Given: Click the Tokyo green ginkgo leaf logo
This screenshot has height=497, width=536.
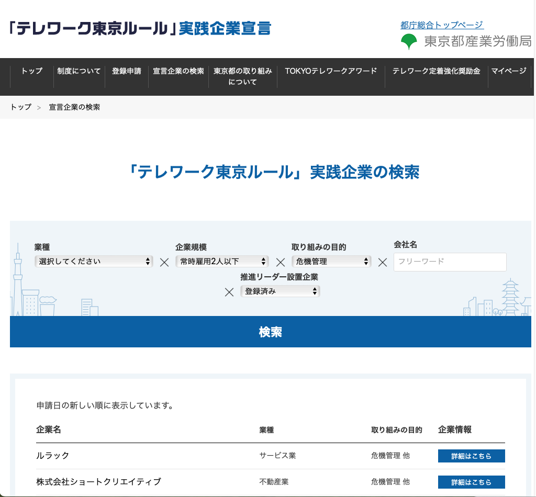Looking at the screenshot, I should click(x=409, y=42).
